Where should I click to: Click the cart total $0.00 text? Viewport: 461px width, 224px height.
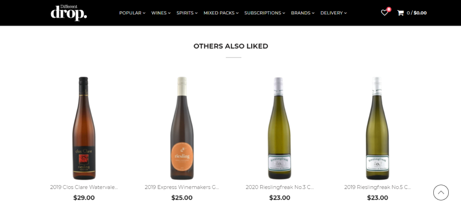pos(420,13)
